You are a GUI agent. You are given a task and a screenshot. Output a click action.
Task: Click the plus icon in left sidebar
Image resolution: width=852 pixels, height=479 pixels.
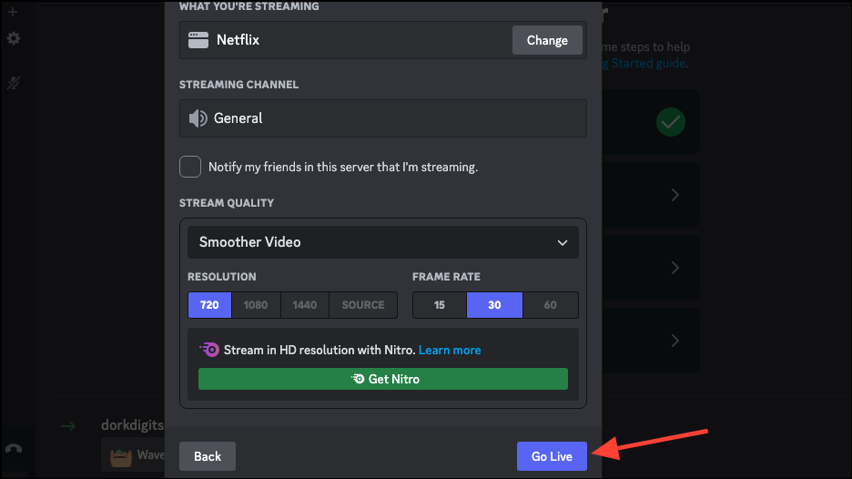[x=13, y=12]
